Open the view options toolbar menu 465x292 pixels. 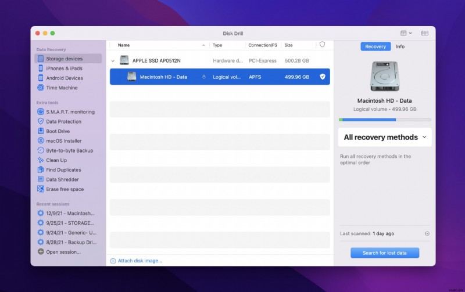406,33
